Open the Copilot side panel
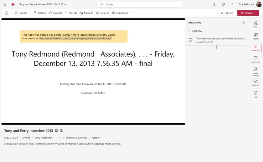The image size is (263, 162). 255,36
